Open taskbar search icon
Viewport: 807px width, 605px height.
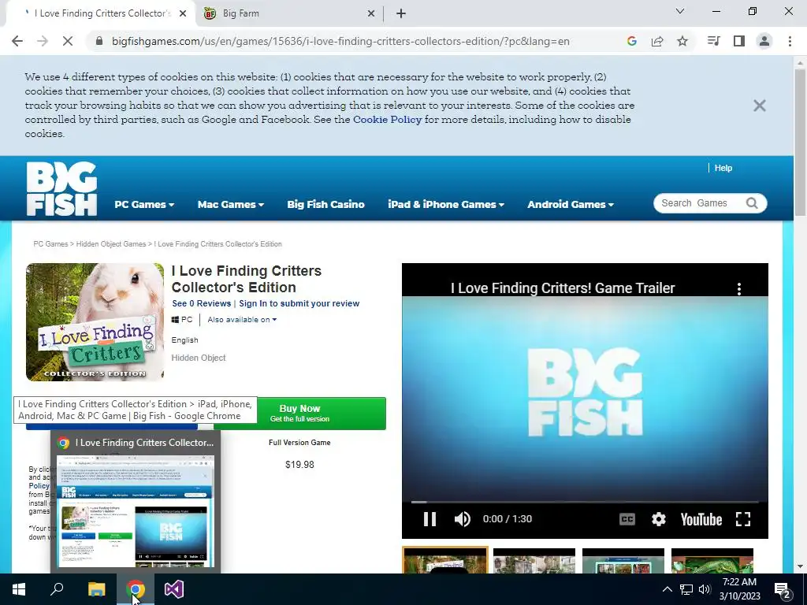pos(57,589)
